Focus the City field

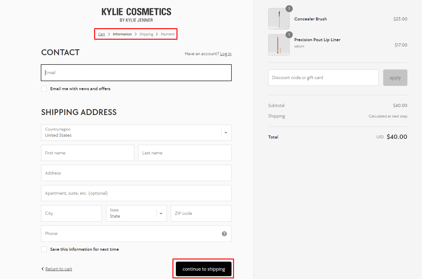click(x=71, y=213)
